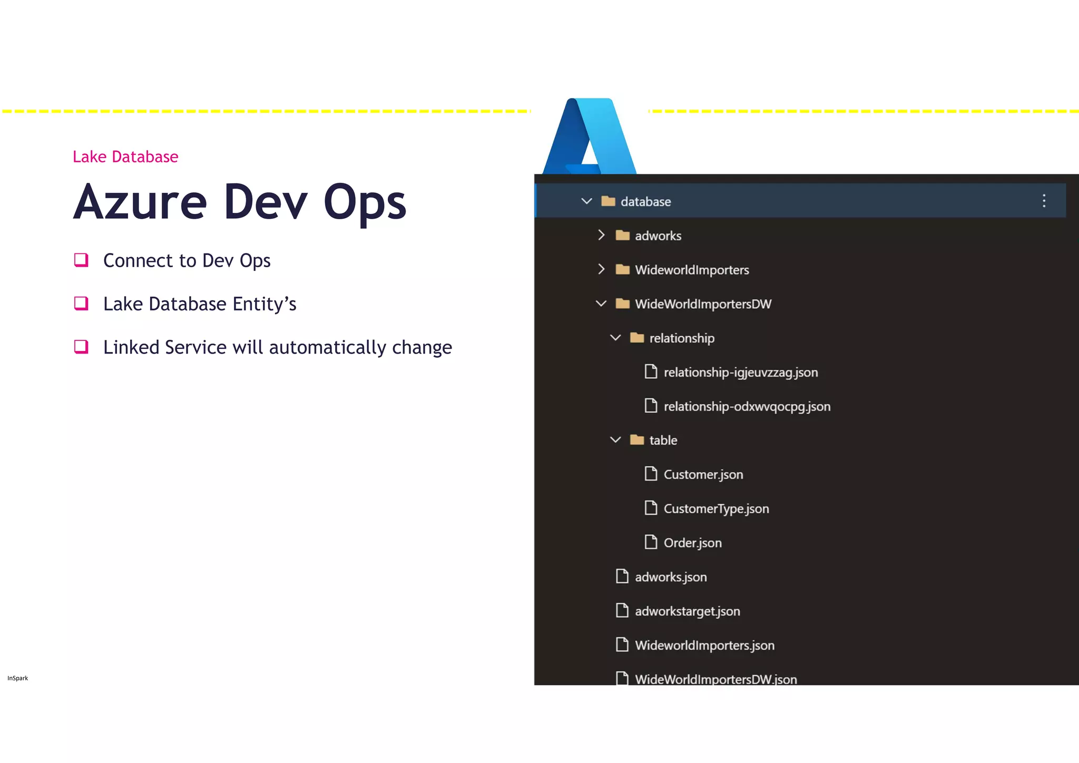Image resolution: width=1079 pixels, height=763 pixels.
Task: Click the relationship folder icon
Action: pos(637,338)
